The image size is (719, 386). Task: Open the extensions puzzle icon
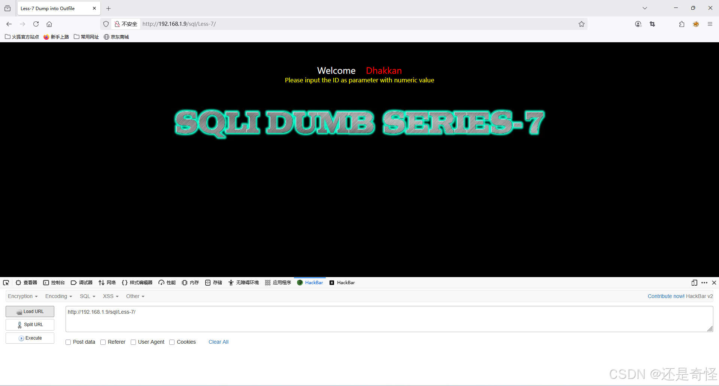682,24
